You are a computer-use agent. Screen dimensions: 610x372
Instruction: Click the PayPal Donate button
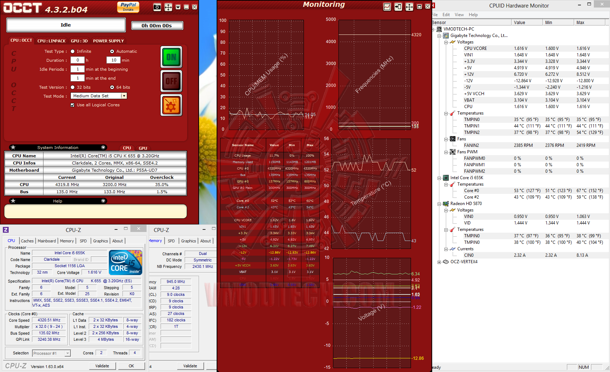coord(128,7)
